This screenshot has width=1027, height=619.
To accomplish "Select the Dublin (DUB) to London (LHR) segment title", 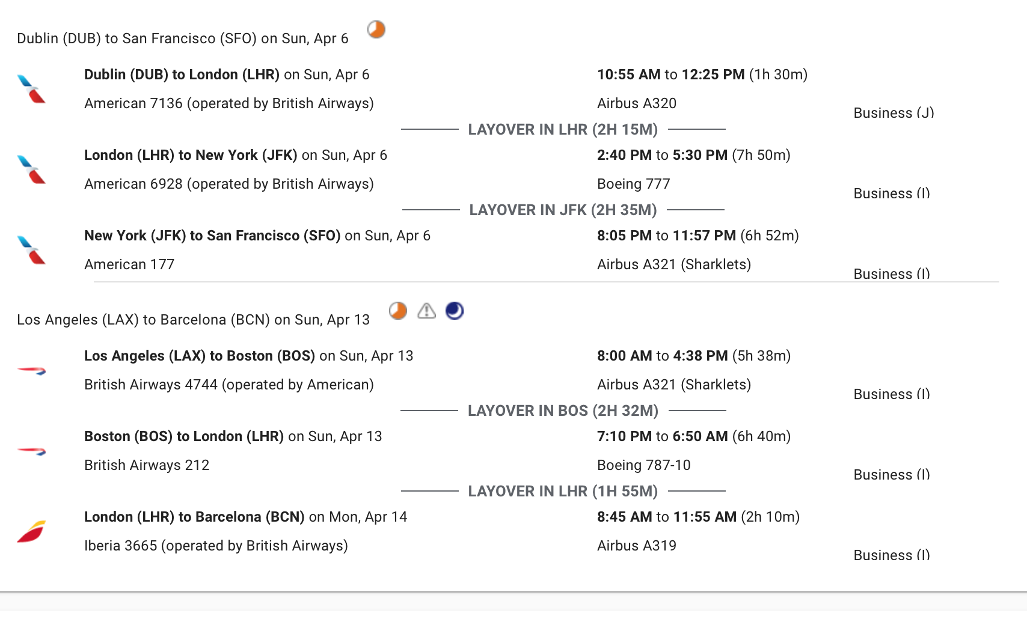I will pos(182,75).
